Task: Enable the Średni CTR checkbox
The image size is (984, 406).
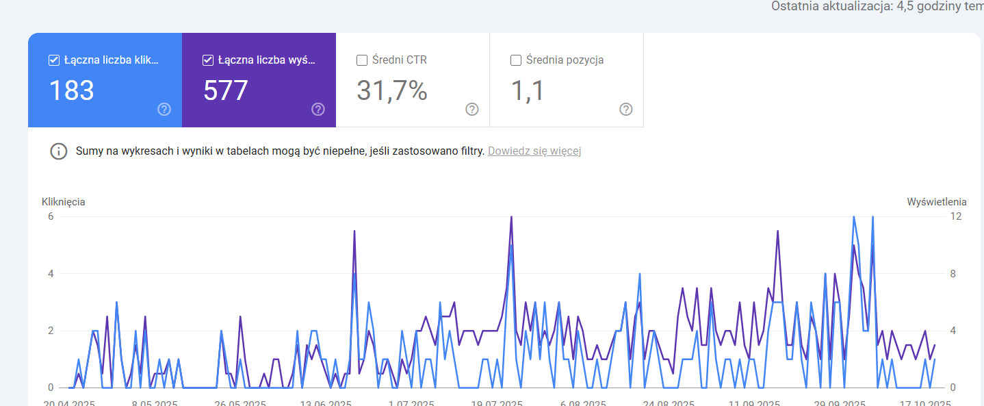Action: pyautogui.click(x=362, y=60)
